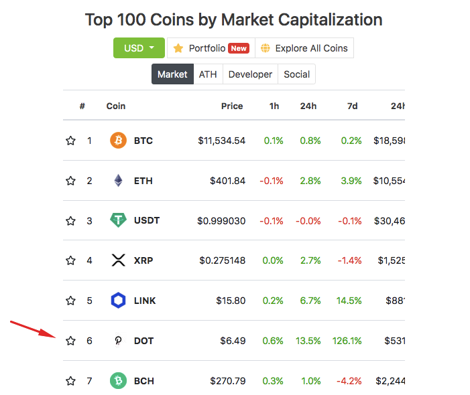Switch to the Developer tab
470x395 pixels.
click(x=250, y=74)
